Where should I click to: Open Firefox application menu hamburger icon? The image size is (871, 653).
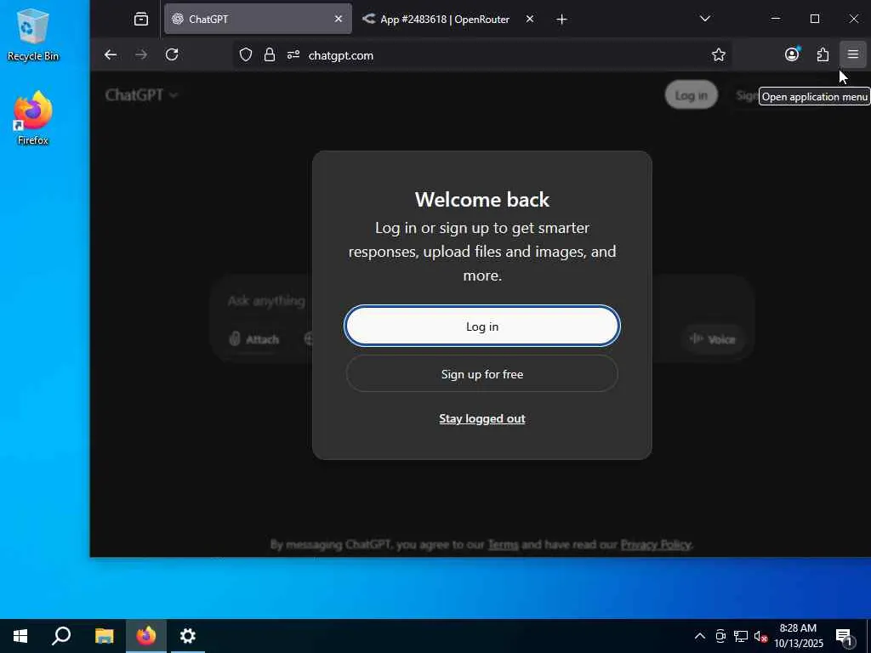pyautogui.click(x=852, y=54)
